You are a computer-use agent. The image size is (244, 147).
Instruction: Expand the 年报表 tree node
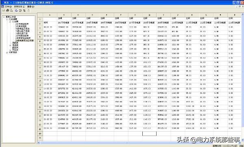[x=10, y=50]
